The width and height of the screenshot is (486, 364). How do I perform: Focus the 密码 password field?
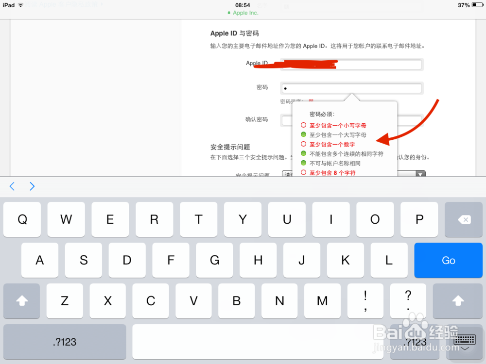pyautogui.click(x=351, y=88)
